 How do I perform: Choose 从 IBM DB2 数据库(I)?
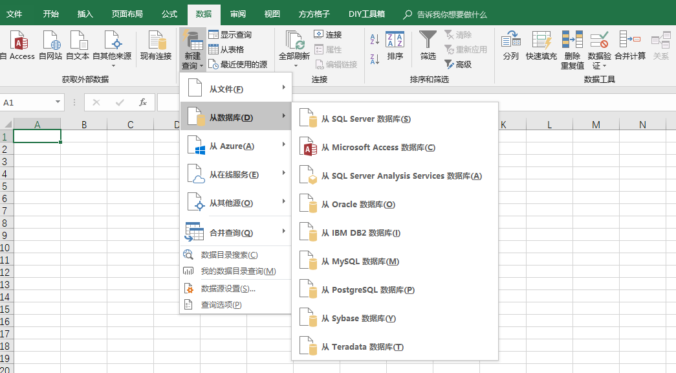[x=395, y=232]
